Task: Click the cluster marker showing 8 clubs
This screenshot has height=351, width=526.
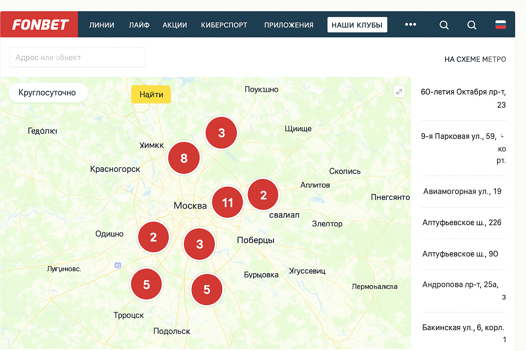Action: coord(184,158)
